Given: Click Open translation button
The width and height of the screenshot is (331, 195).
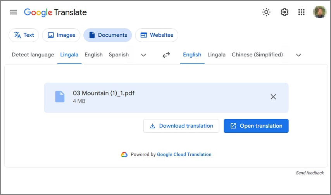Looking at the screenshot, I should pyautogui.click(x=256, y=126).
